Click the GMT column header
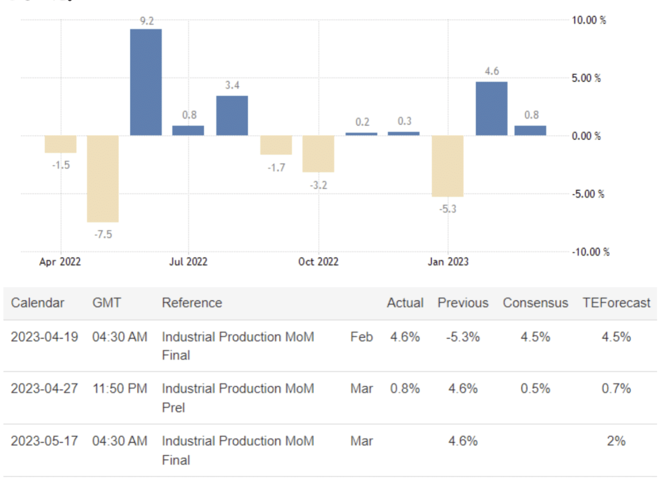This screenshot has height=478, width=661. click(x=107, y=303)
